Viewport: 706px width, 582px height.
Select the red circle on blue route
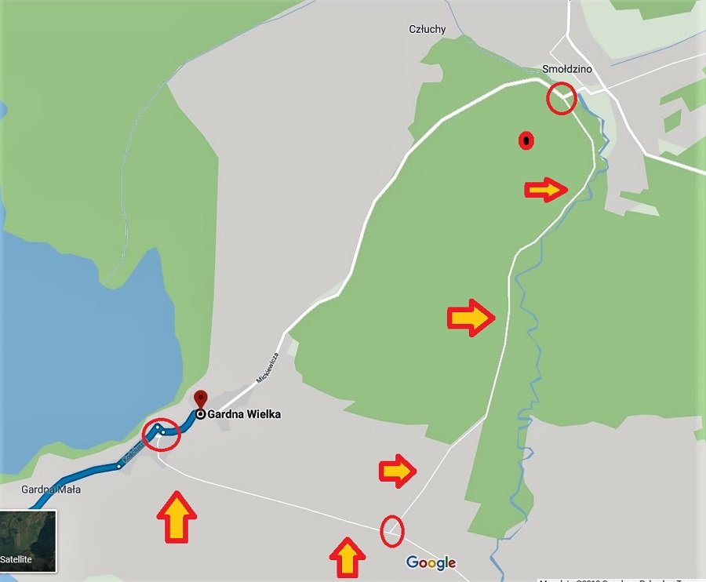(161, 434)
